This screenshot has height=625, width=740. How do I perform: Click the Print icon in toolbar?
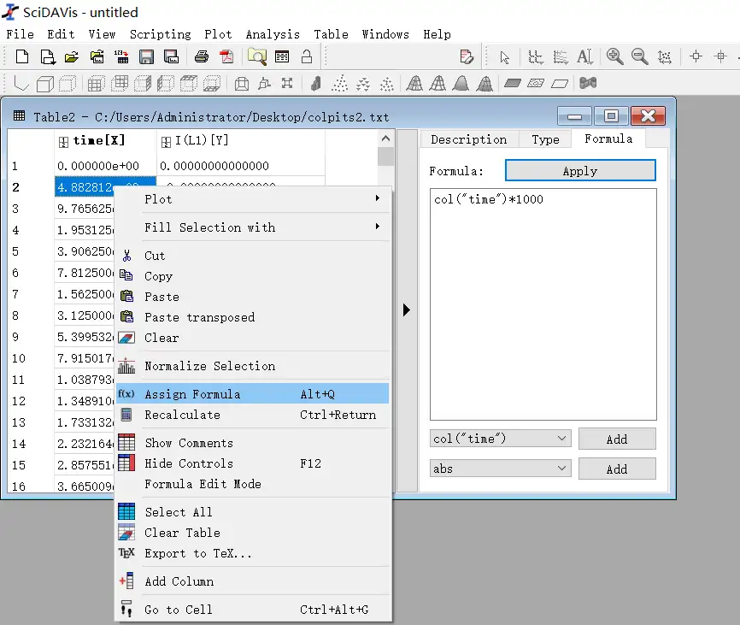202,57
